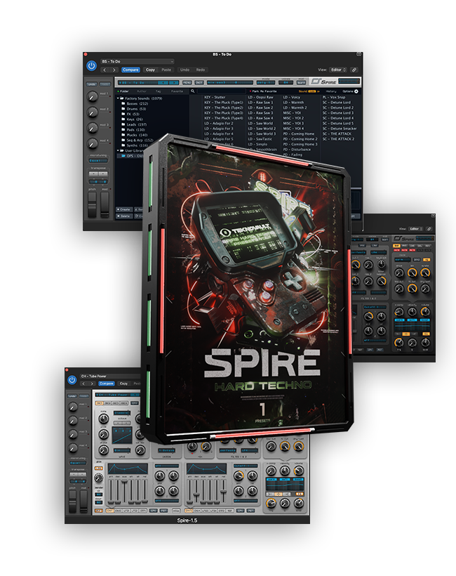Image resolution: width=456 pixels, height=576 pixels.
Task: Click preset browser search field
Action: (x=221, y=91)
